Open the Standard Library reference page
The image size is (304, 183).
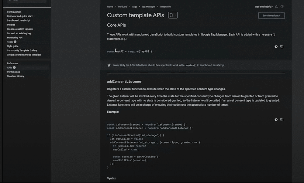tap(16, 76)
